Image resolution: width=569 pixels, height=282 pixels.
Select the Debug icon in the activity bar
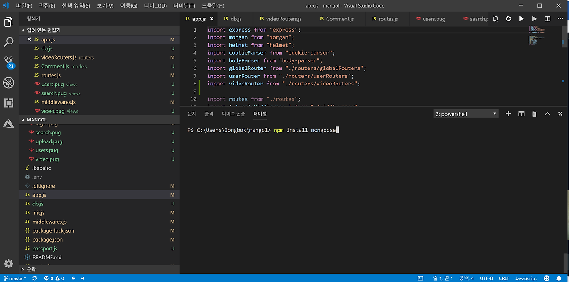[x=9, y=82]
